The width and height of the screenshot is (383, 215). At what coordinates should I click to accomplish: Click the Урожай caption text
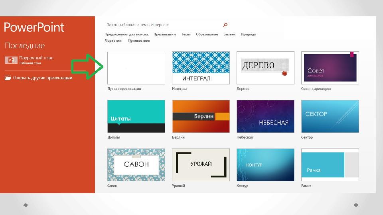click(x=178, y=186)
